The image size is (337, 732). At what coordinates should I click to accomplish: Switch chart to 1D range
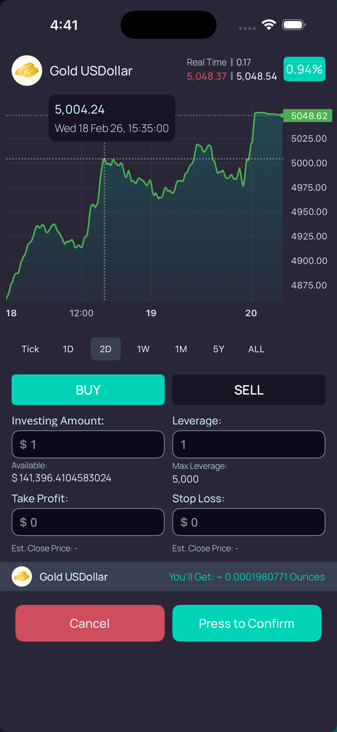click(68, 349)
